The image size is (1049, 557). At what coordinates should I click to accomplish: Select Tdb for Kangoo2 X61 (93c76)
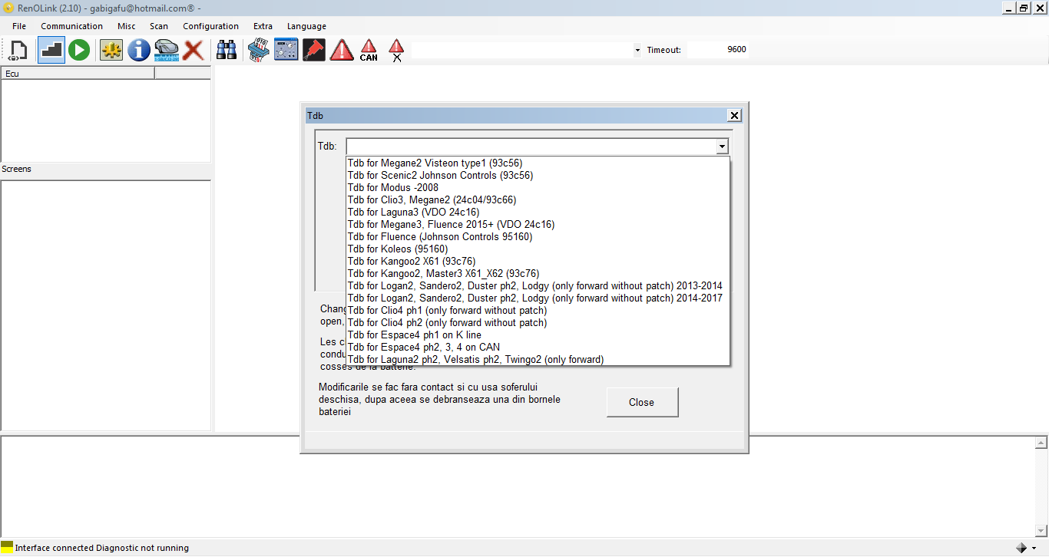tap(538, 262)
